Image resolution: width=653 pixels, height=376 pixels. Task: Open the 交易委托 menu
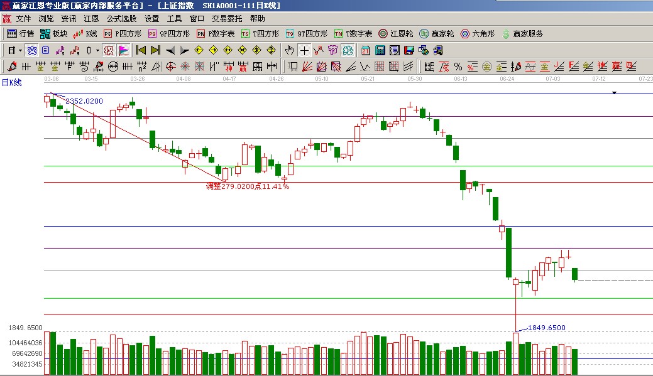tap(227, 19)
